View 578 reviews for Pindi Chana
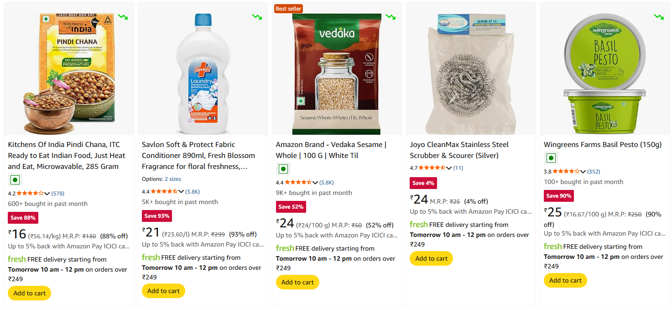 click(x=58, y=194)
